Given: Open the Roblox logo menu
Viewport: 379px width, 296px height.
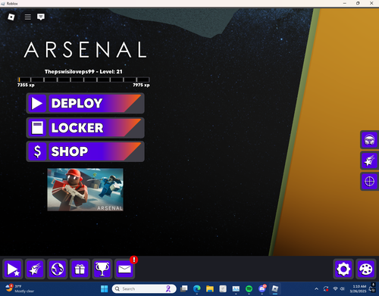Looking at the screenshot, I should [x=11, y=17].
